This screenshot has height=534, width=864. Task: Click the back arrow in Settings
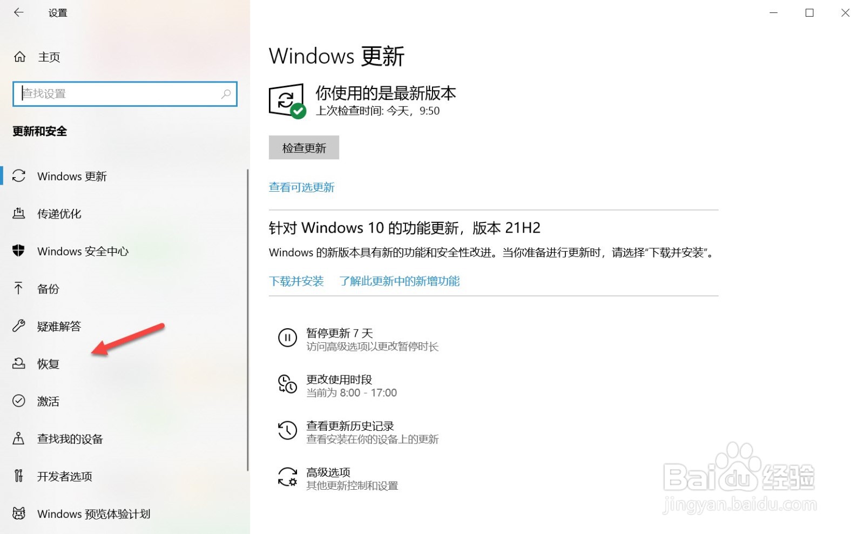(x=19, y=12)
